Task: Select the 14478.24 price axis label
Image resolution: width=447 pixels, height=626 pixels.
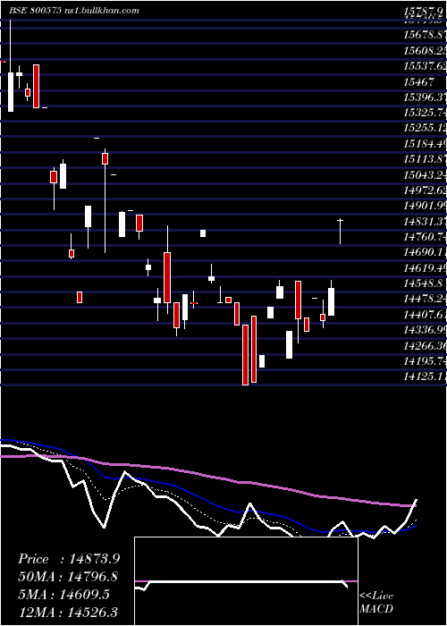Action: [425, 299]
